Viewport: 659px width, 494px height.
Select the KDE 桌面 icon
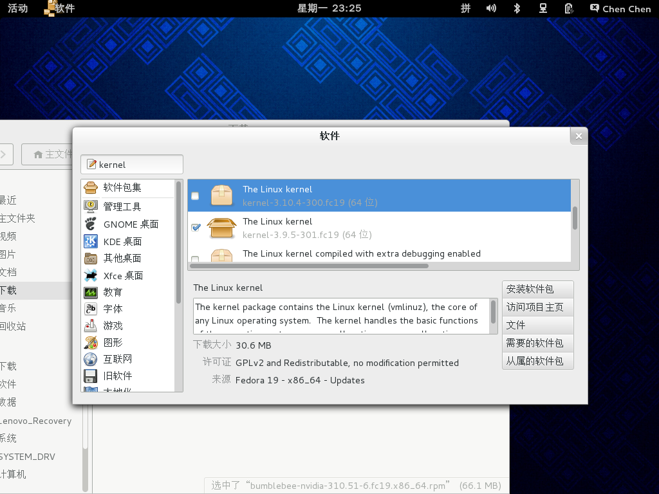(x=91, y=242)
